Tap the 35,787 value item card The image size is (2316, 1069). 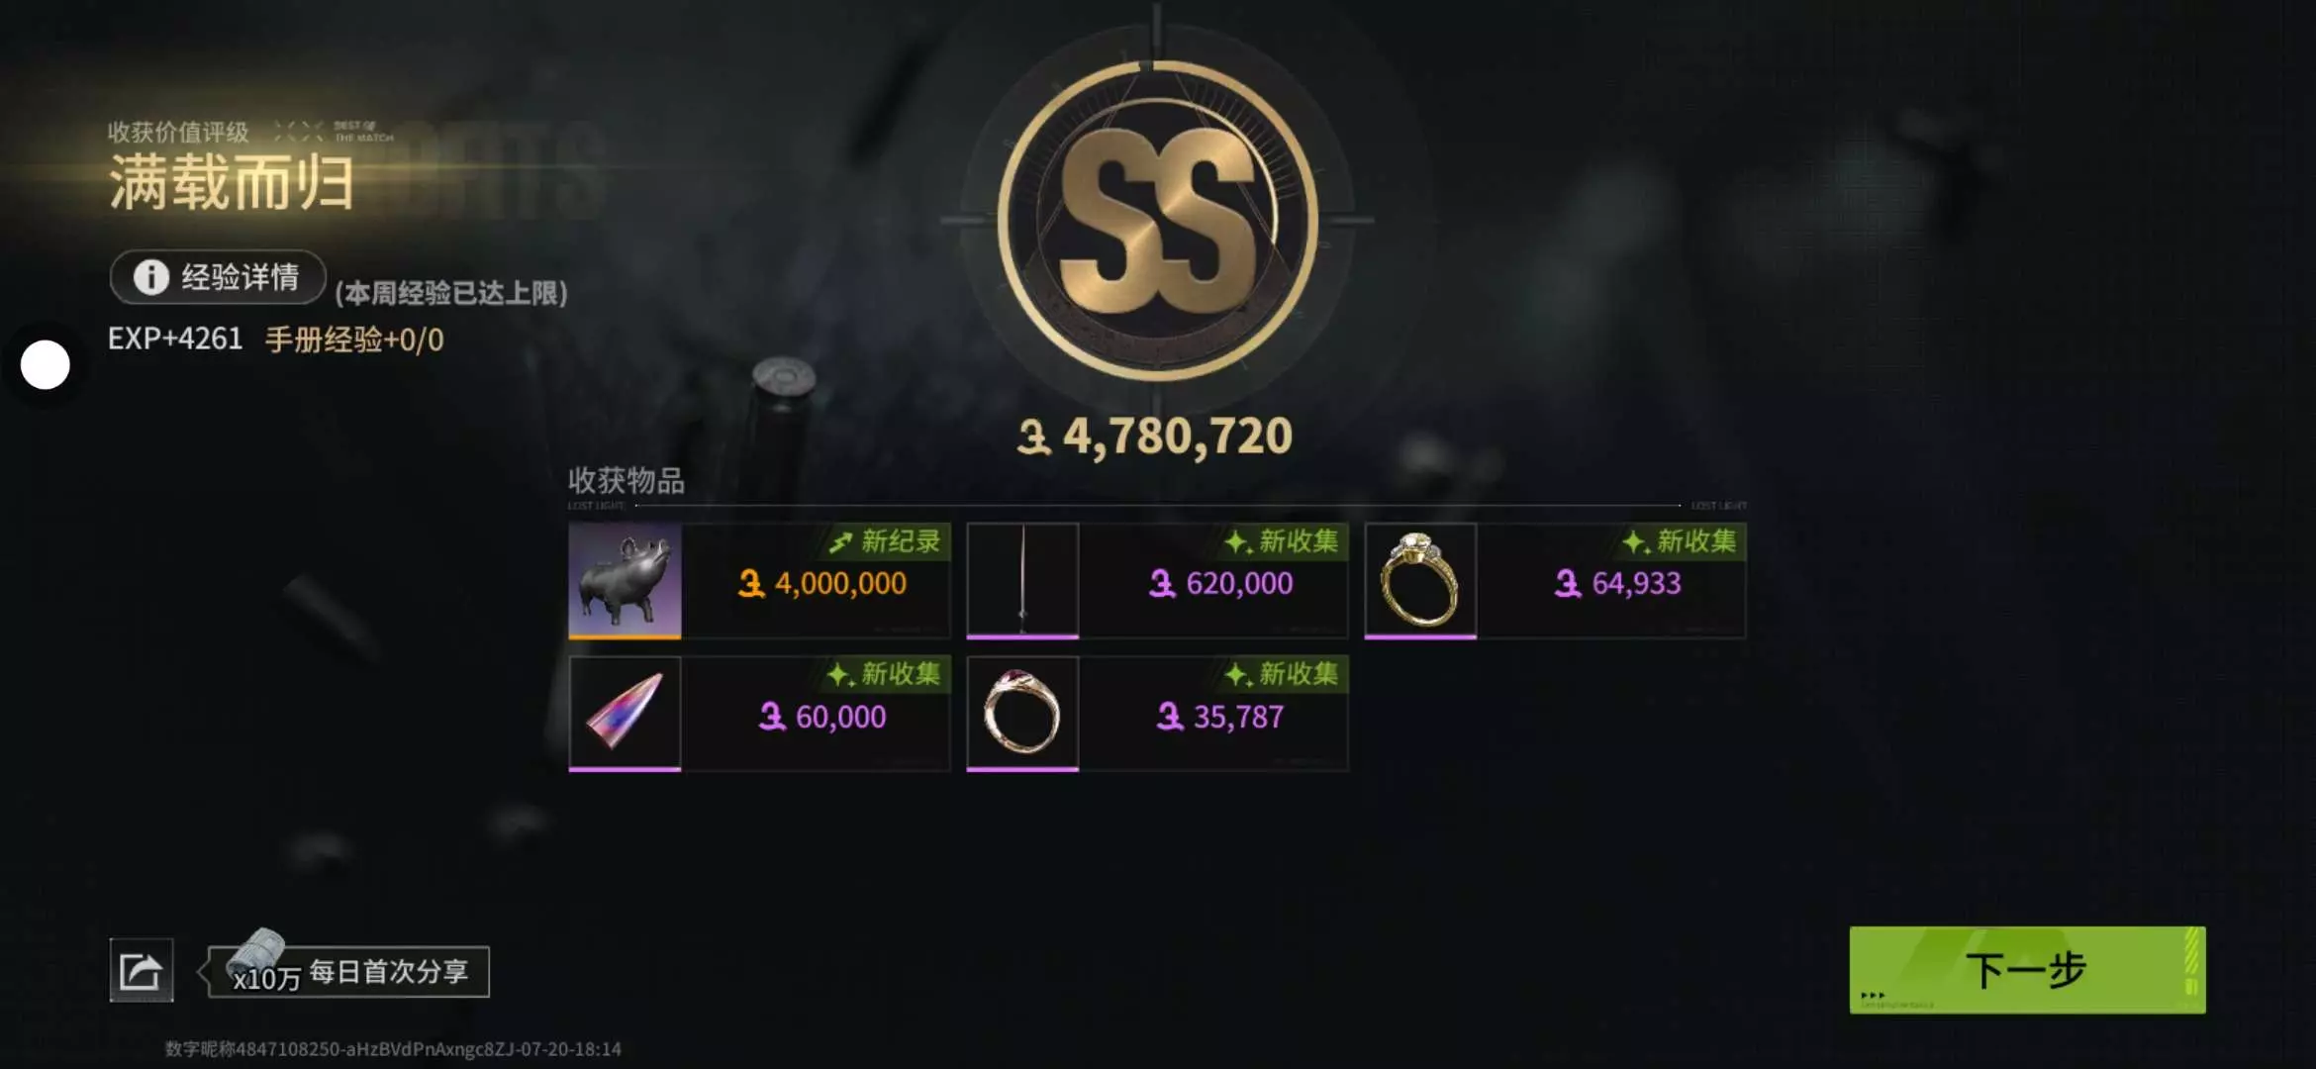coord(1157,714)
